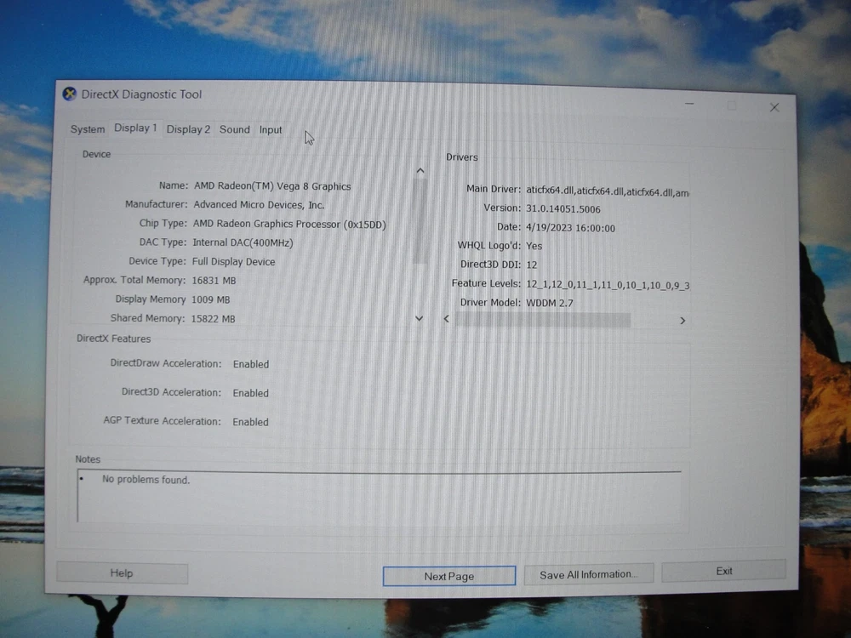Screen dimensions: 851x638
Task: Click the DirectX icon in the title bar
Action: [70, 94]
